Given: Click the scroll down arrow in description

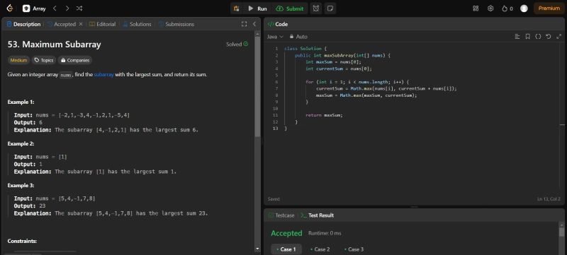Looking at the screenshot, I should [x=257, y=249].
